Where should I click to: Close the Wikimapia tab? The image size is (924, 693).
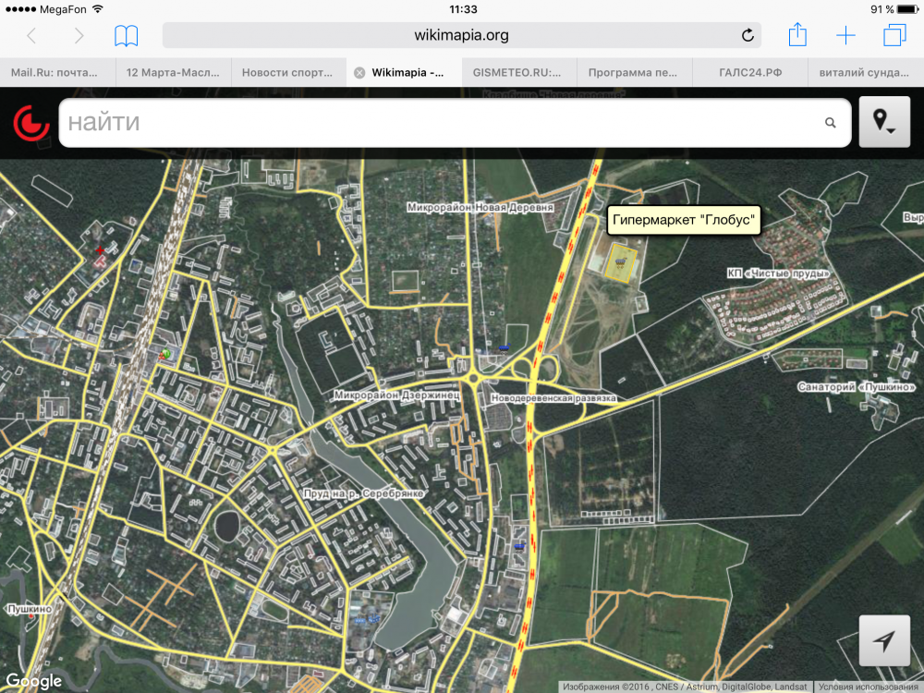tap(359, 72)
